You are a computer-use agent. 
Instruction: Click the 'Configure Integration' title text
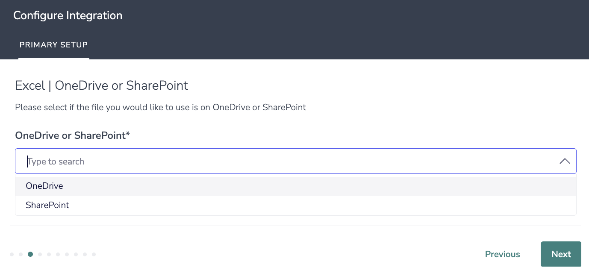point(68,16)
